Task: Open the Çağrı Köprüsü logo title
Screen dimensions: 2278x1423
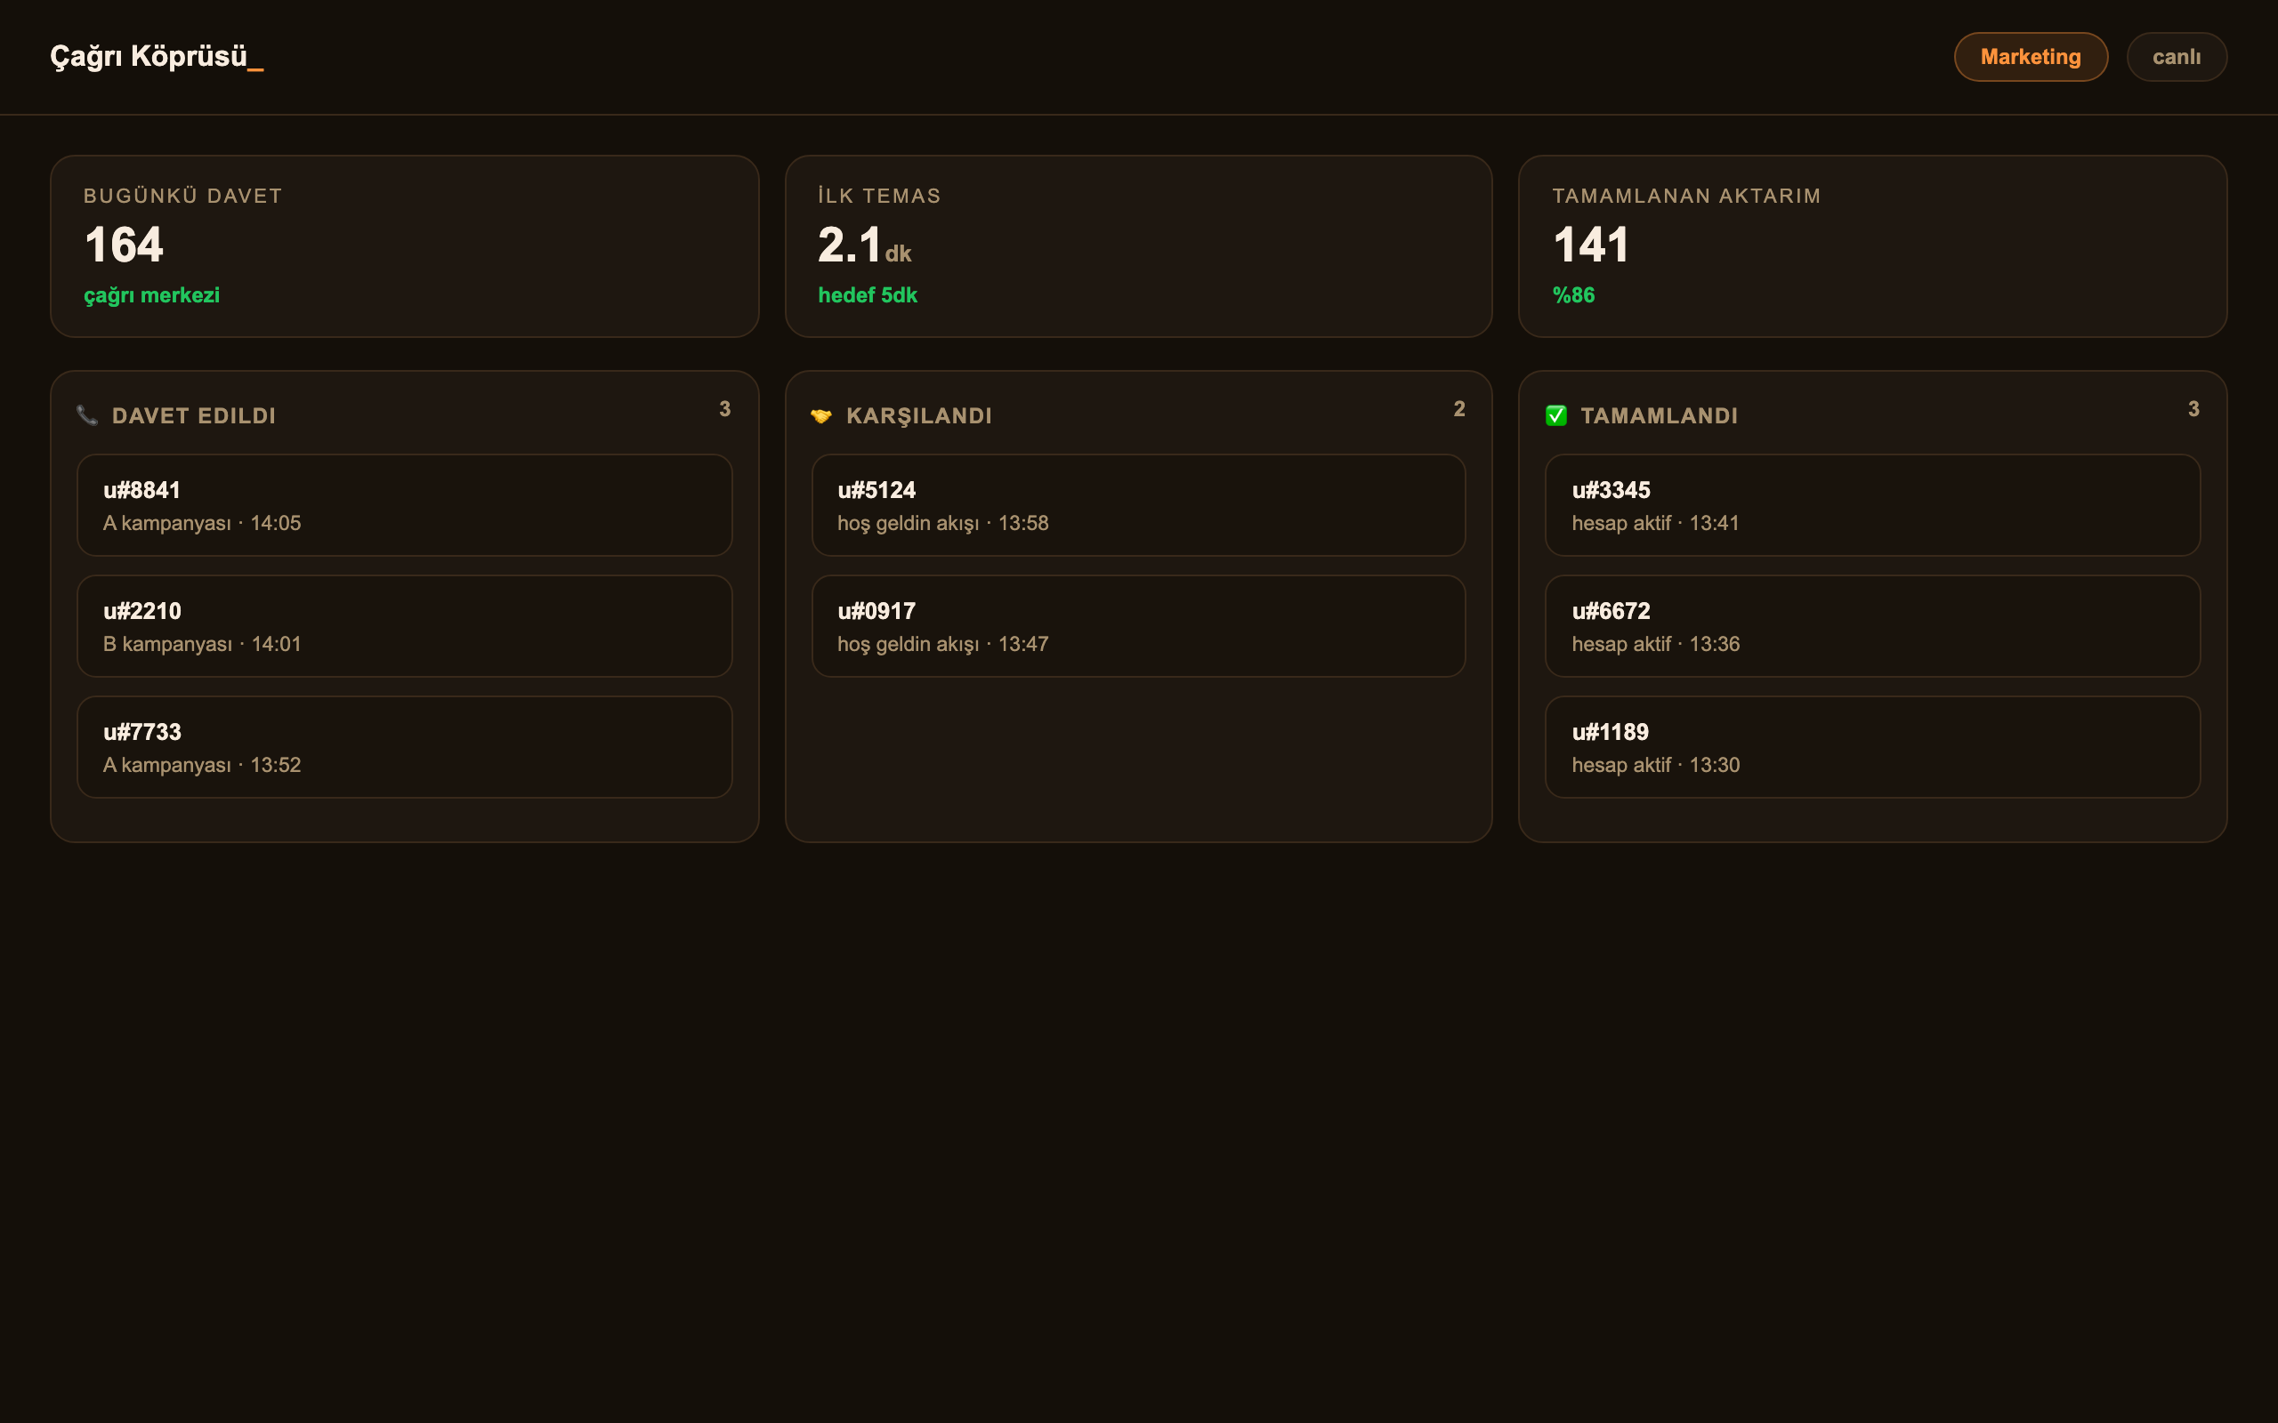Action: [157, 56]
